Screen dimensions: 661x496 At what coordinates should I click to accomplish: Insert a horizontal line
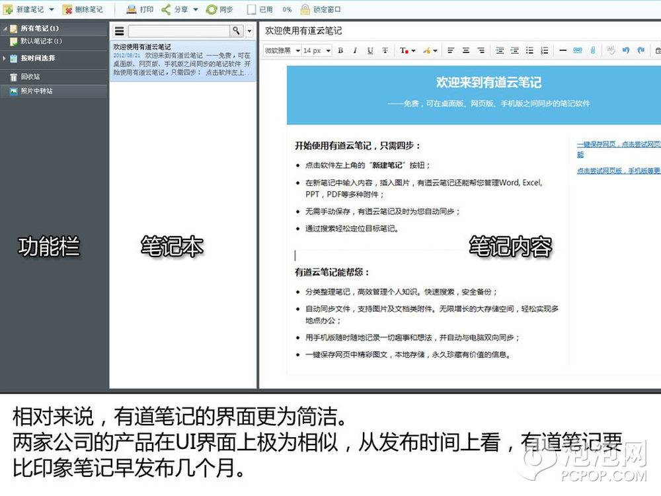[x=563, y=51]
